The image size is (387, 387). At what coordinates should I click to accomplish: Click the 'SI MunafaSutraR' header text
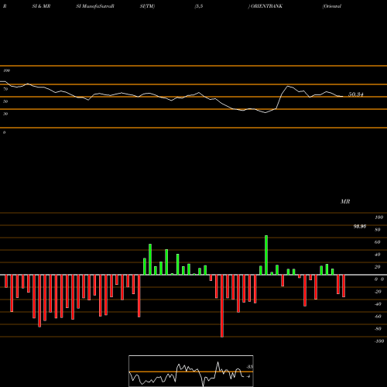pyautogui.click(x=95, y=6)
